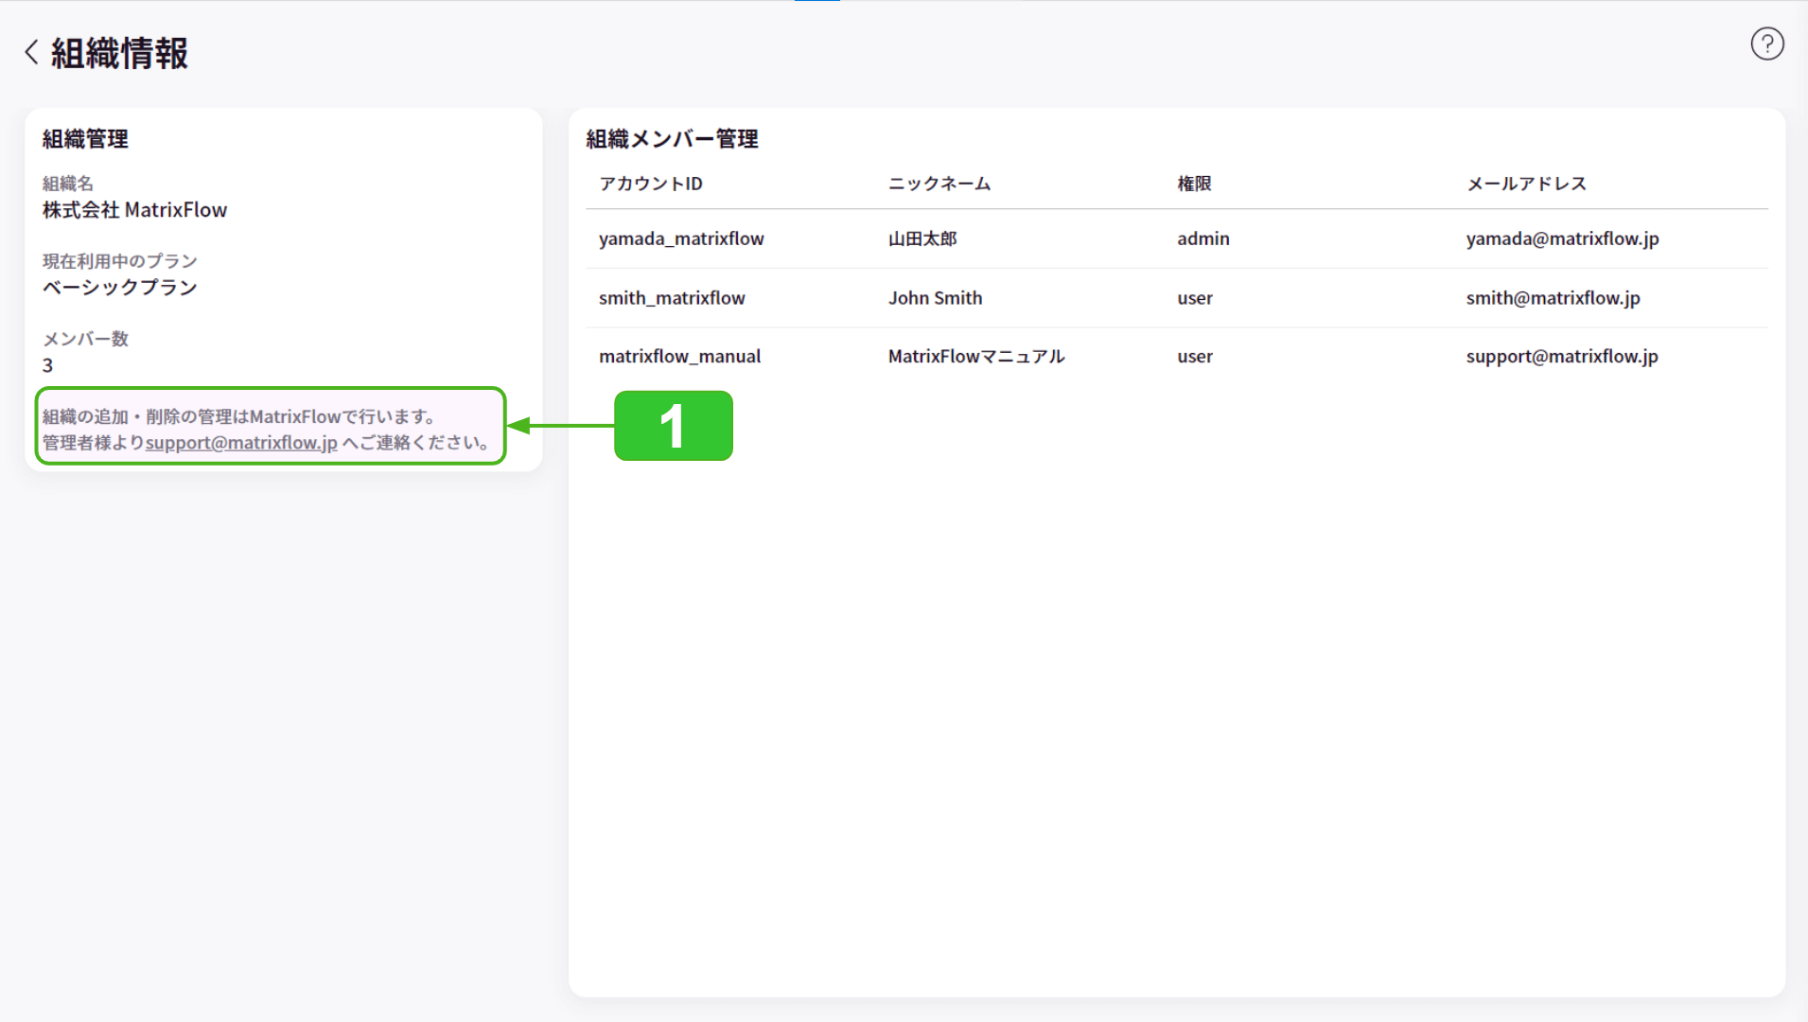1808x1022 pixels.
Task: Click the 権限 column header
Action: pyautogui.click(x=1194, y=184)
